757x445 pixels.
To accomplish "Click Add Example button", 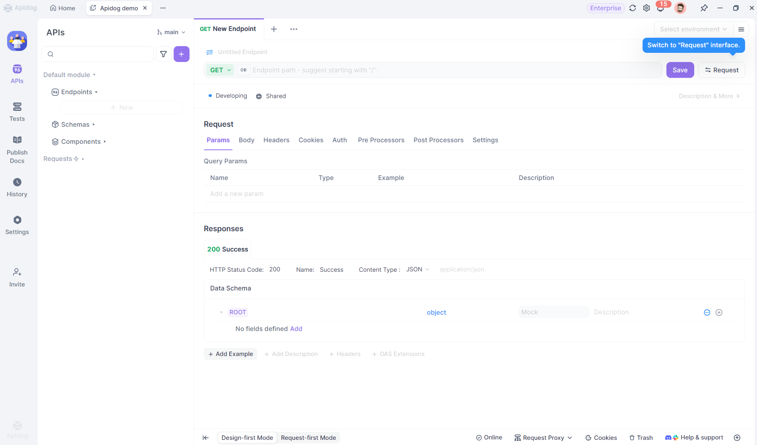I will 230,354.
